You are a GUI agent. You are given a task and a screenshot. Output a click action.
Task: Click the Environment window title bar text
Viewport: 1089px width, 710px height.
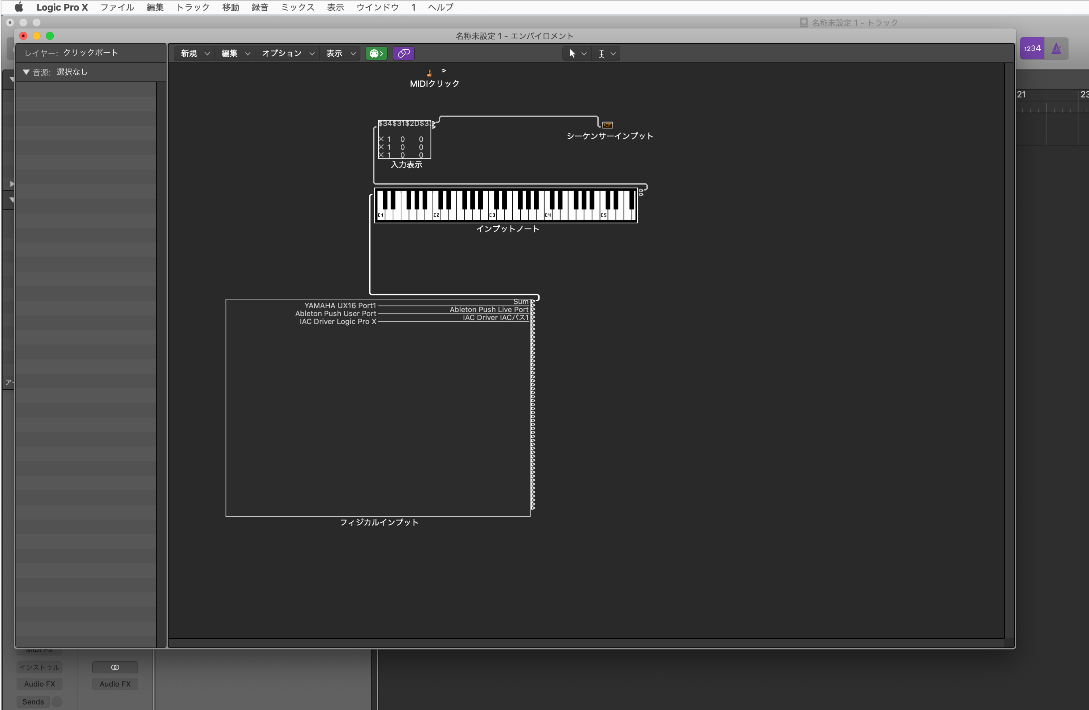click(514, 36)
